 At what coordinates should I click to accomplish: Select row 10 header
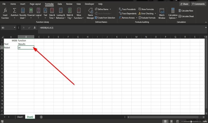point(2,72)
